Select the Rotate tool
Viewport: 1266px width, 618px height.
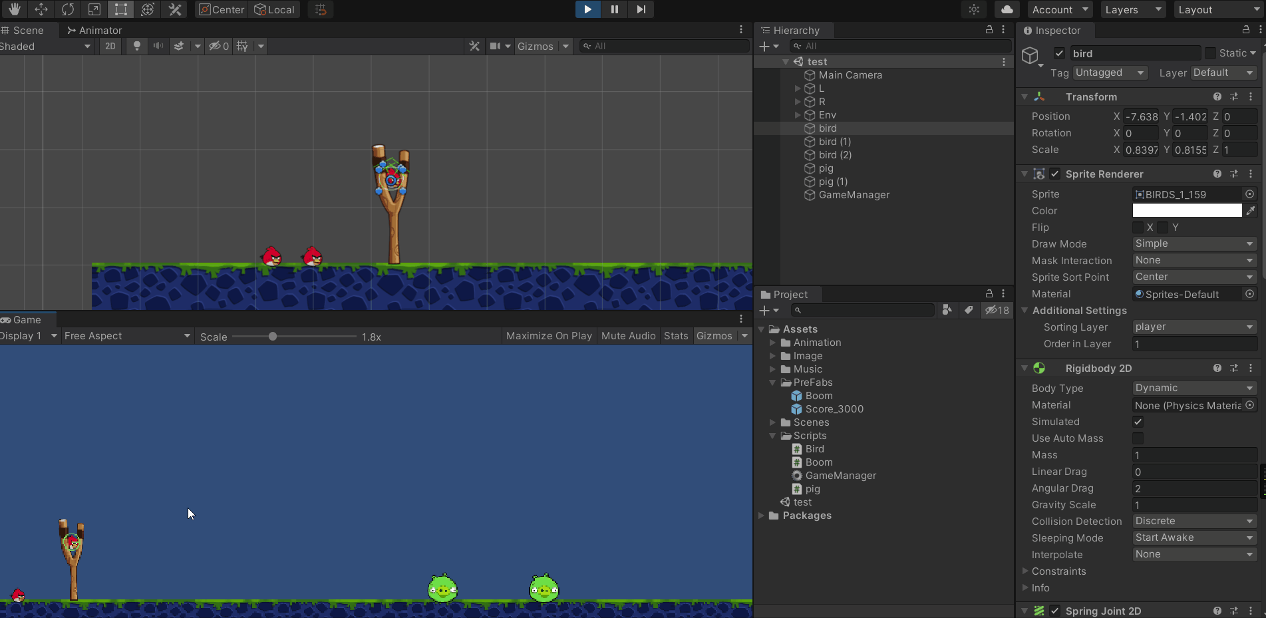click(68, 9)
